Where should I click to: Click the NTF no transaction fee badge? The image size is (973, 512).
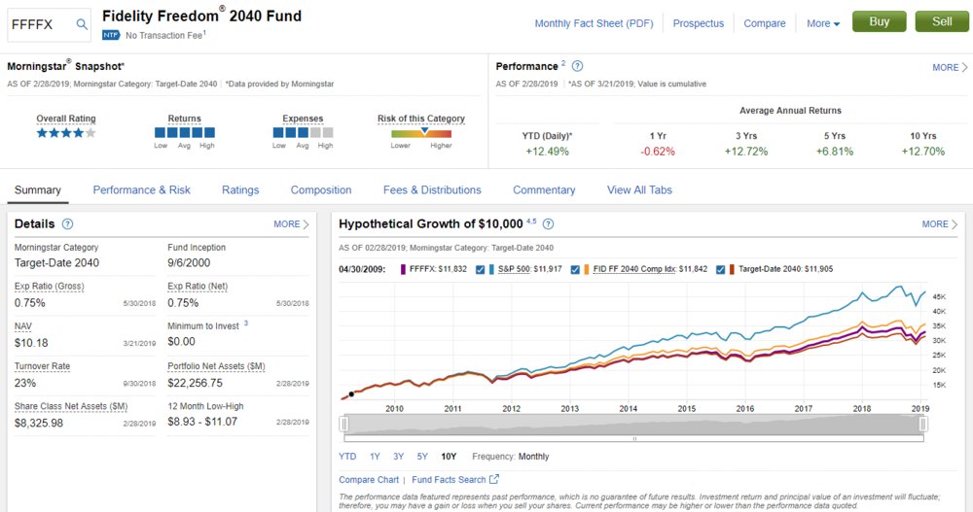tap(111, 35)
